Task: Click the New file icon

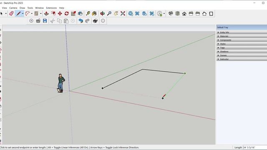Action: tap(31, 21)
